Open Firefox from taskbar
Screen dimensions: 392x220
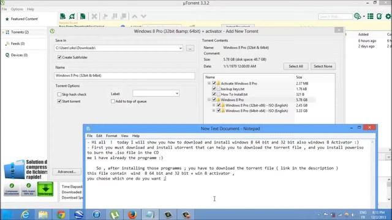[x=132, y=215]
